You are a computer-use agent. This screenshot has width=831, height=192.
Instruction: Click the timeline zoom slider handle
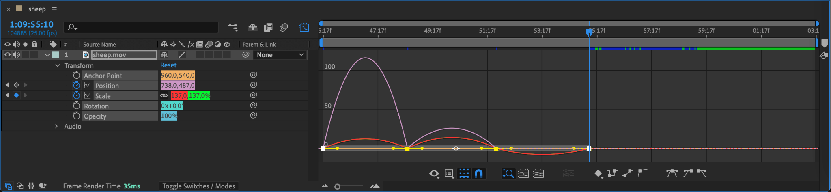[x=337, y=186]
